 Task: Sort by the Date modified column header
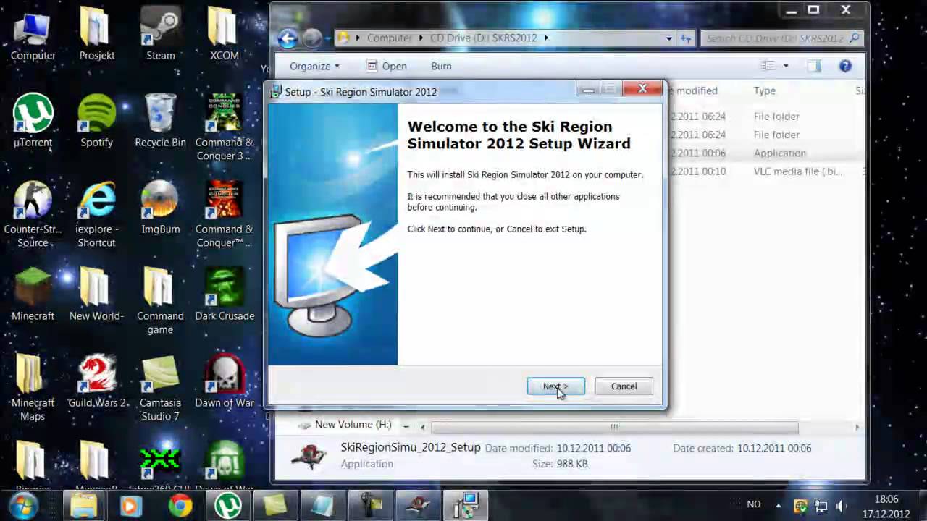pos(694,90)
